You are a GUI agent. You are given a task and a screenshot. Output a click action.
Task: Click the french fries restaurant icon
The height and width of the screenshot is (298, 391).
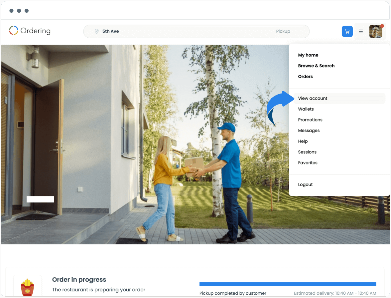(27, 287)
